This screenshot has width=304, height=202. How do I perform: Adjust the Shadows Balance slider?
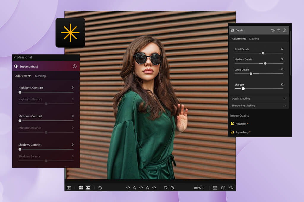pyautogui.click(x=46, y=161)
